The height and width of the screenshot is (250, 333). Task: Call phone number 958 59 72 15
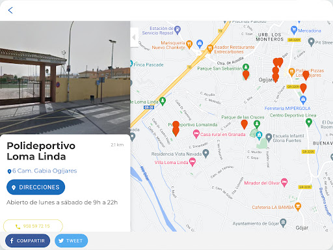[x=33, y=226]
